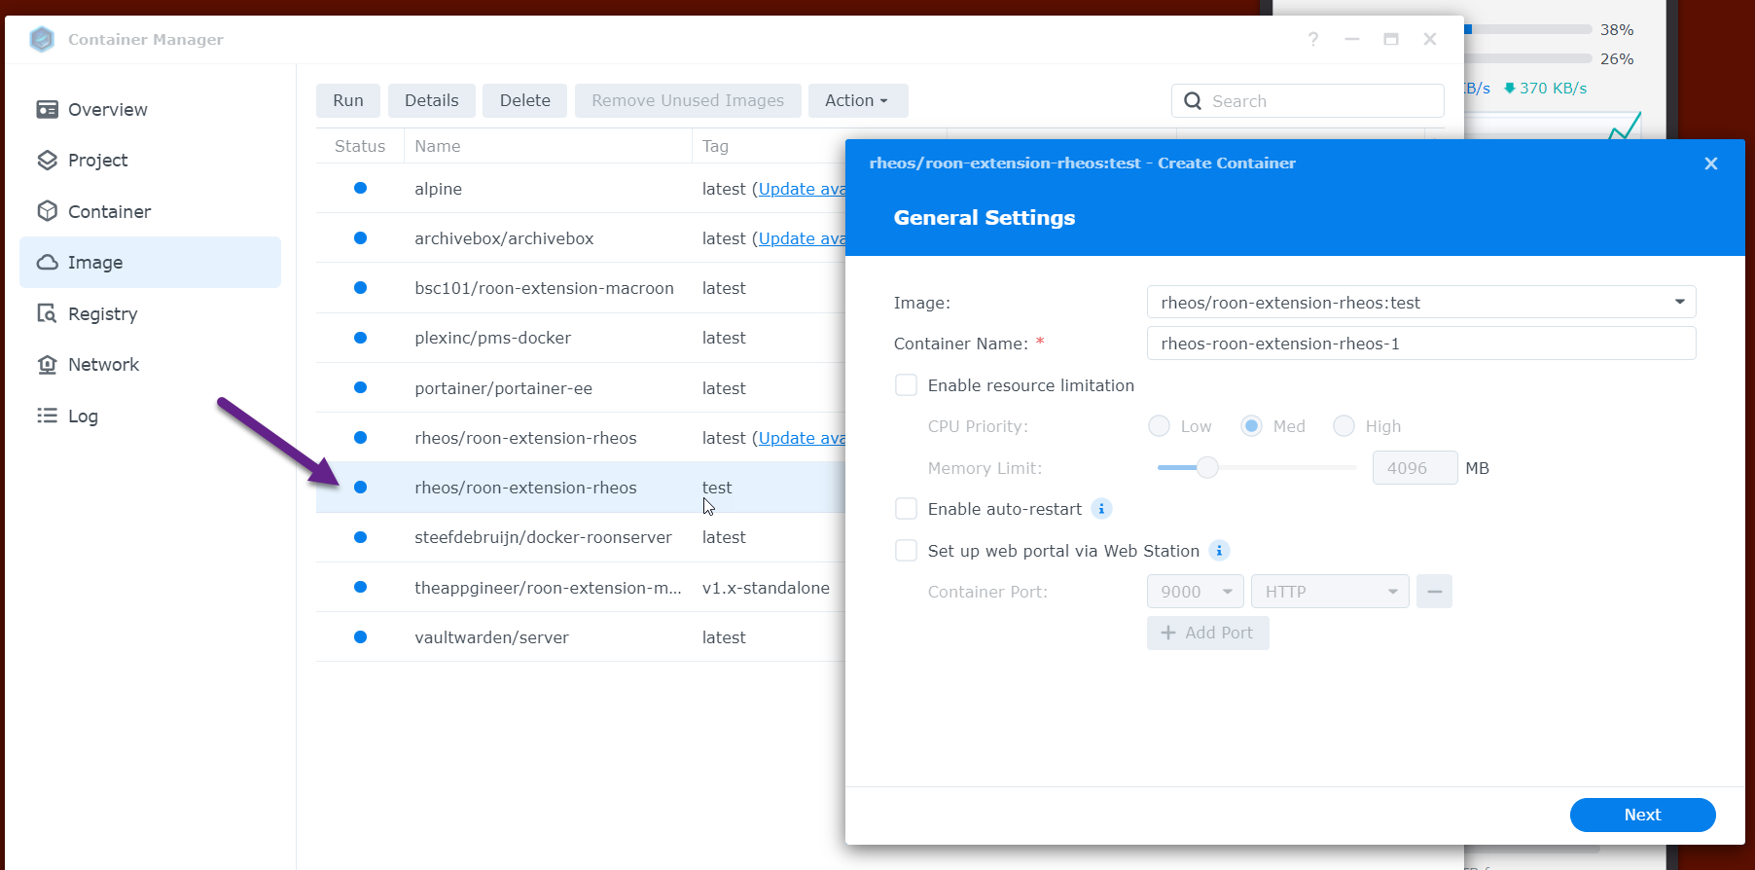Screen dimensions: 1755x870
Task: Click status dot for steefdebruijn/docker-roonserver image
Action: click(361, 537)
